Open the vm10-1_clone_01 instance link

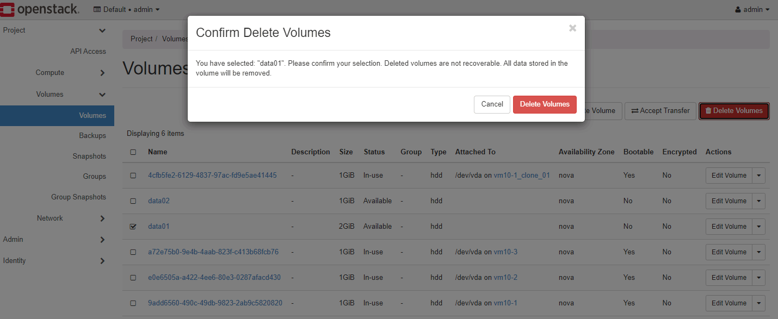coord(522,176)
